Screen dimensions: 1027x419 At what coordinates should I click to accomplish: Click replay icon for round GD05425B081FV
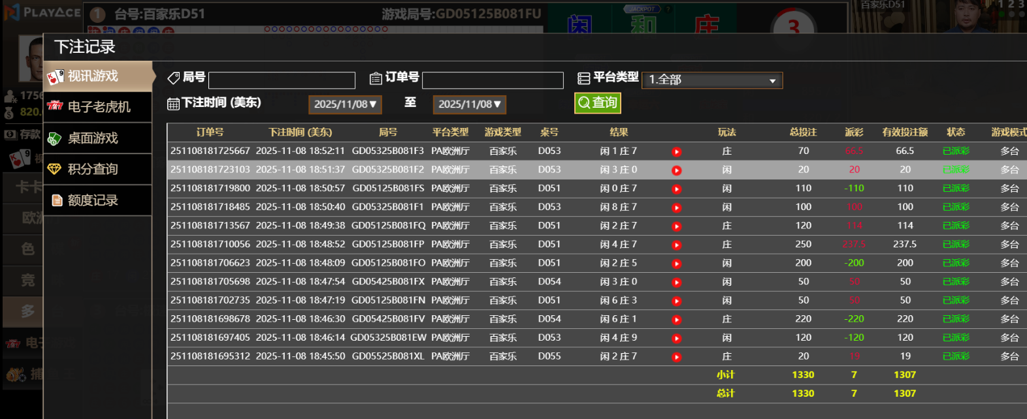click(676, 320)
